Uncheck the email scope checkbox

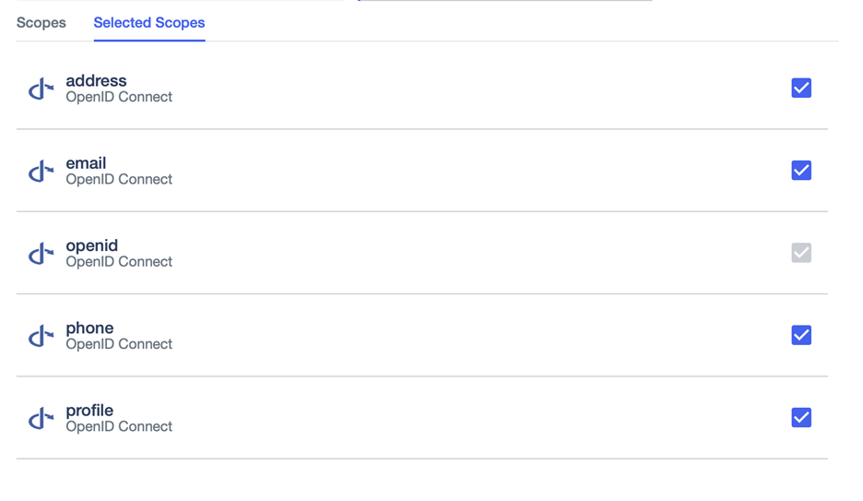point(801,170)
